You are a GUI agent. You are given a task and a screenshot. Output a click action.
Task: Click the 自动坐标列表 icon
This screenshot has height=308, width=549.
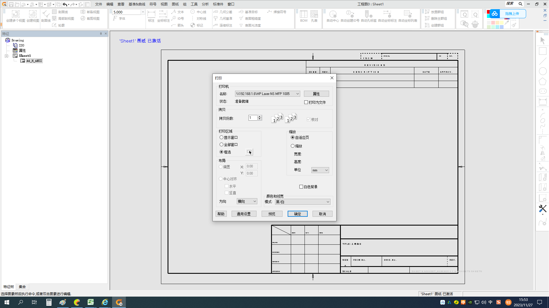408,14
